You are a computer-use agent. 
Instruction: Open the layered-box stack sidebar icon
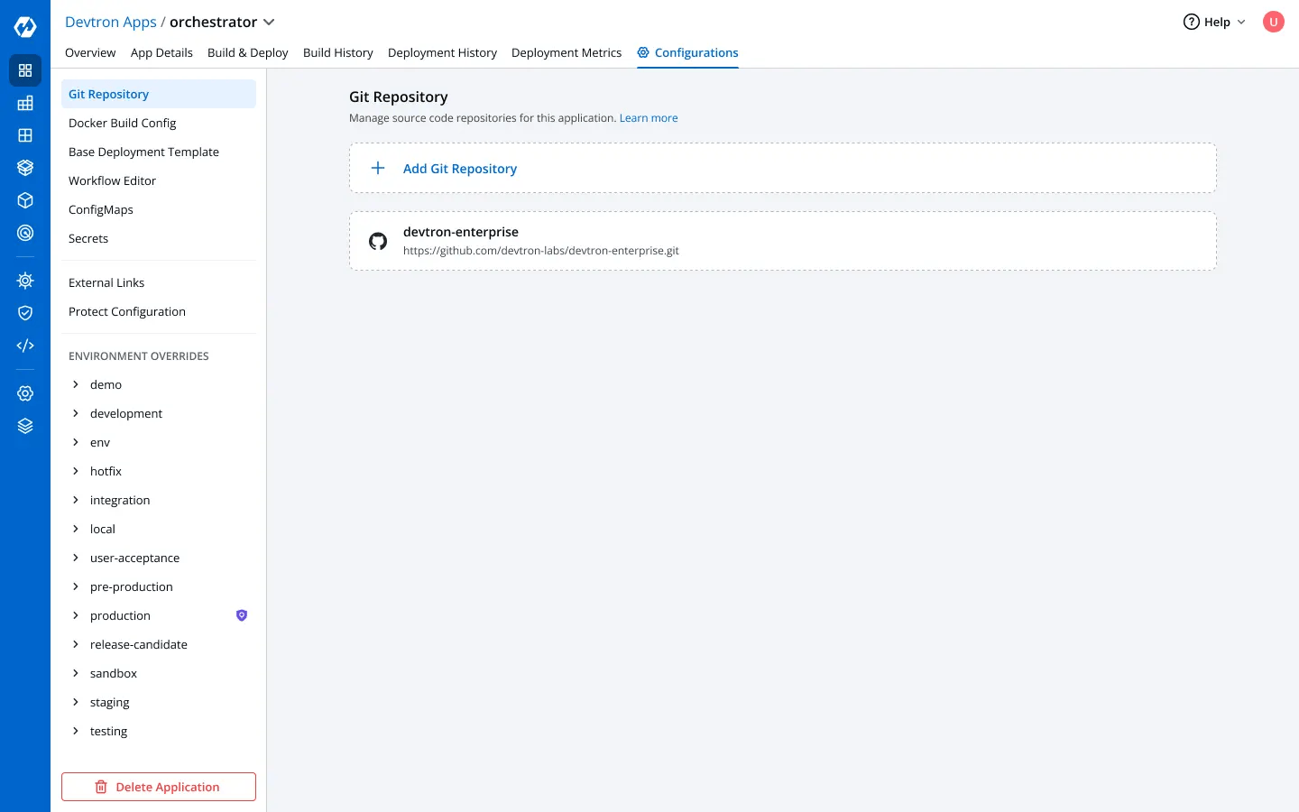point(25,168)
